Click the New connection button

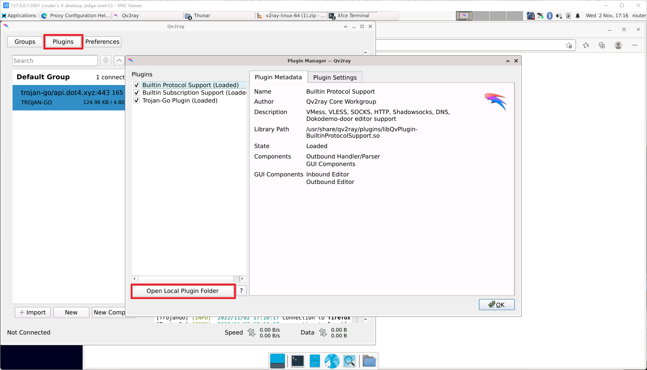(71, 312)
